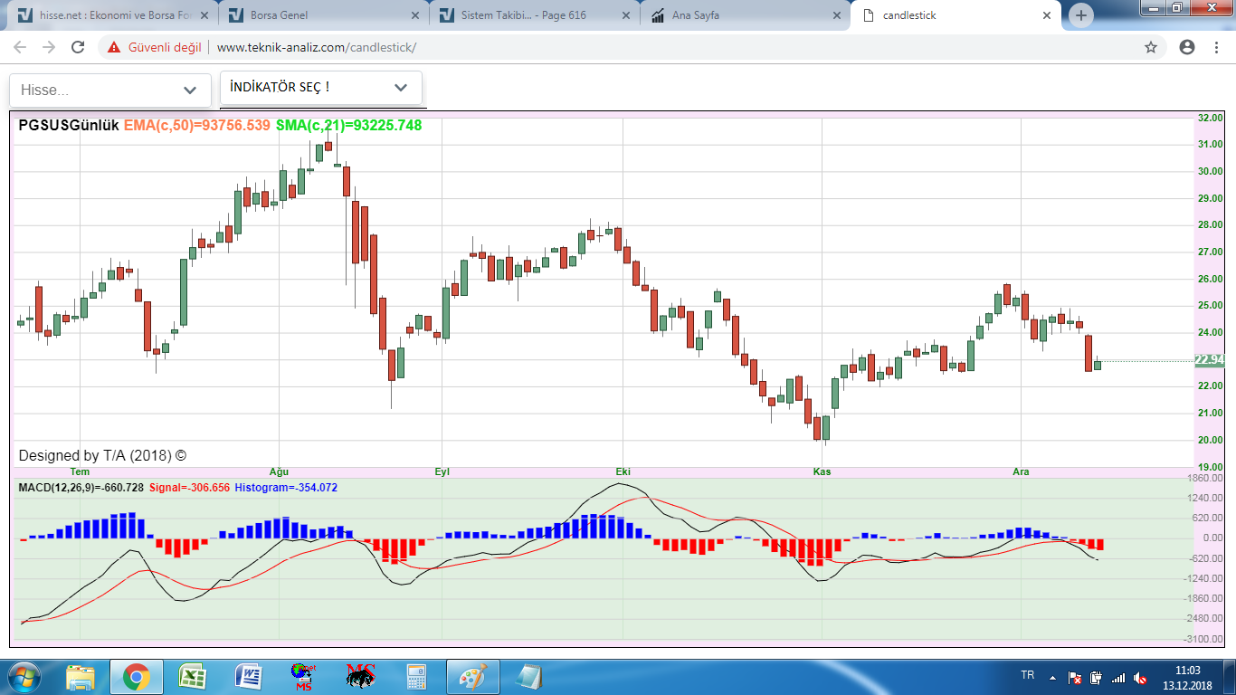This screenshot has width=1236, height=695.
Task: Open File Explorer from the taskbar
Action: click(x=81, y=677)
